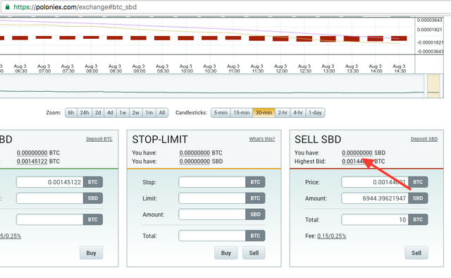451x278 pixels.
Task: Click the buy panel BTC total input field
Action: [x=50, y=219]
